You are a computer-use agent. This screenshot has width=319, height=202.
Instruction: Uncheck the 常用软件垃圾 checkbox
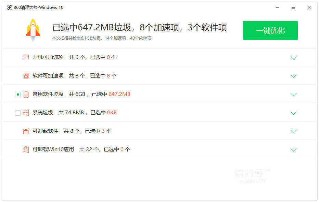coord(17,94)
